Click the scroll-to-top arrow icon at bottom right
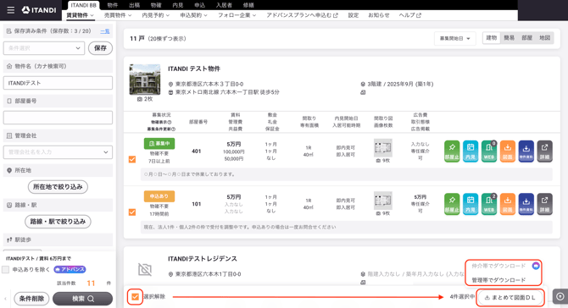This screenshot has height=308, width=568. coord(560,296)
